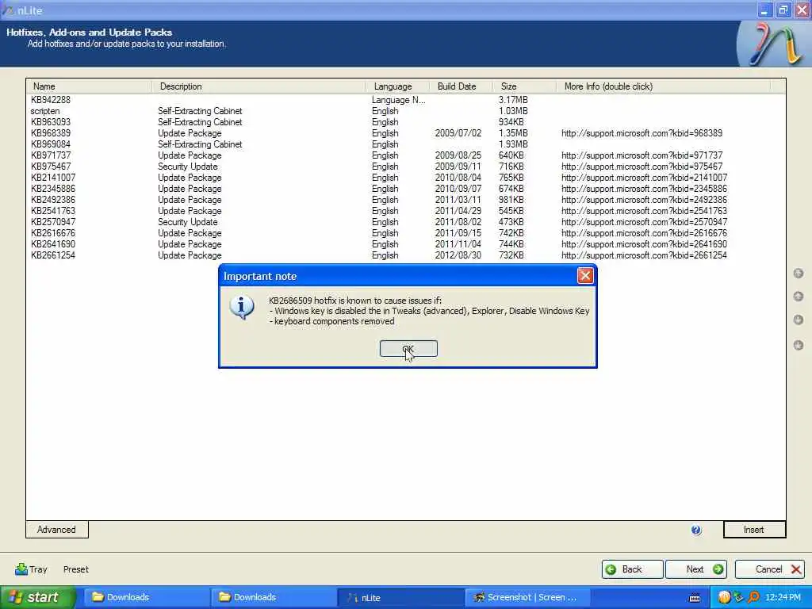Open help via the blue question mark icon
812x609 pixels.
(696, 530)
